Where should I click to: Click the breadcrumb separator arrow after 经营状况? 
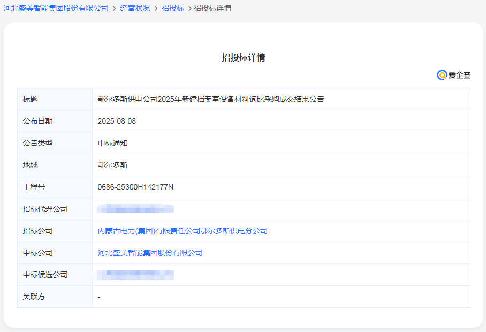click(155, 8)
